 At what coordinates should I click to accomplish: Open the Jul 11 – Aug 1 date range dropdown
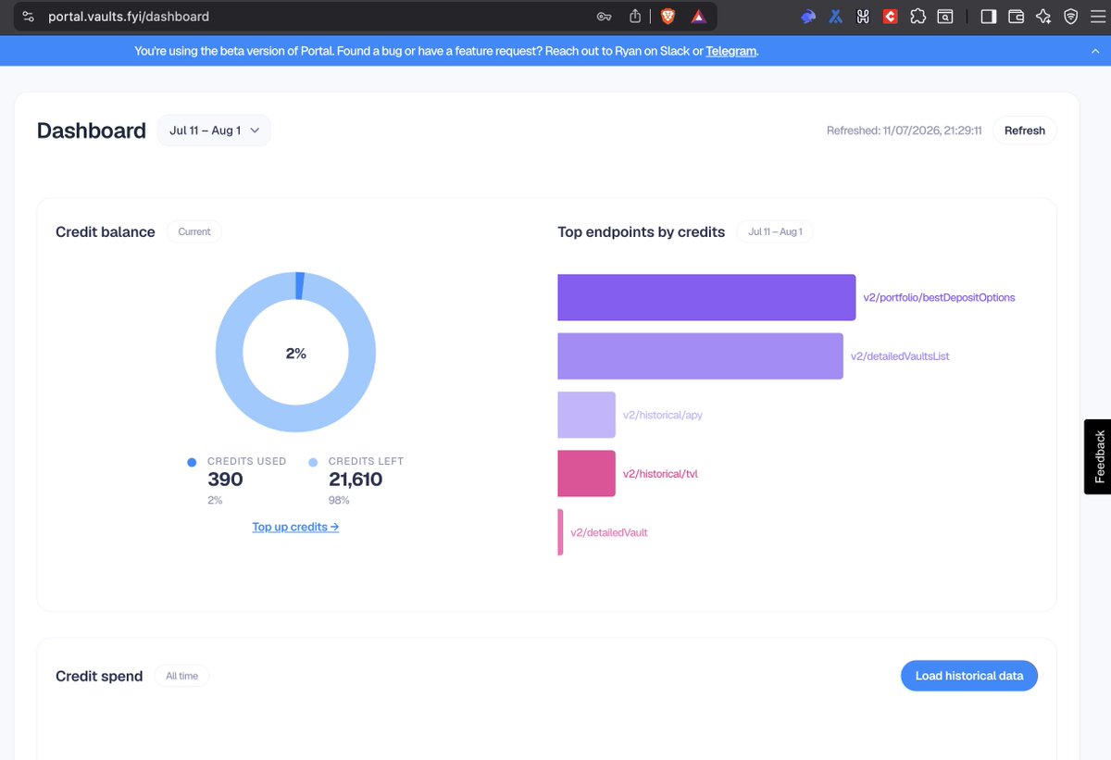(214, 131)
